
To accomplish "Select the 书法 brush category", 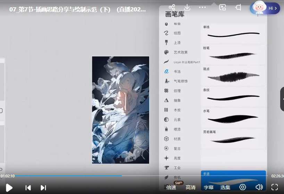I will point(177,71).
